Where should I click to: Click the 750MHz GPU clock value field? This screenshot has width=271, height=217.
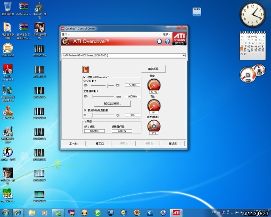(x=133, y=85)
